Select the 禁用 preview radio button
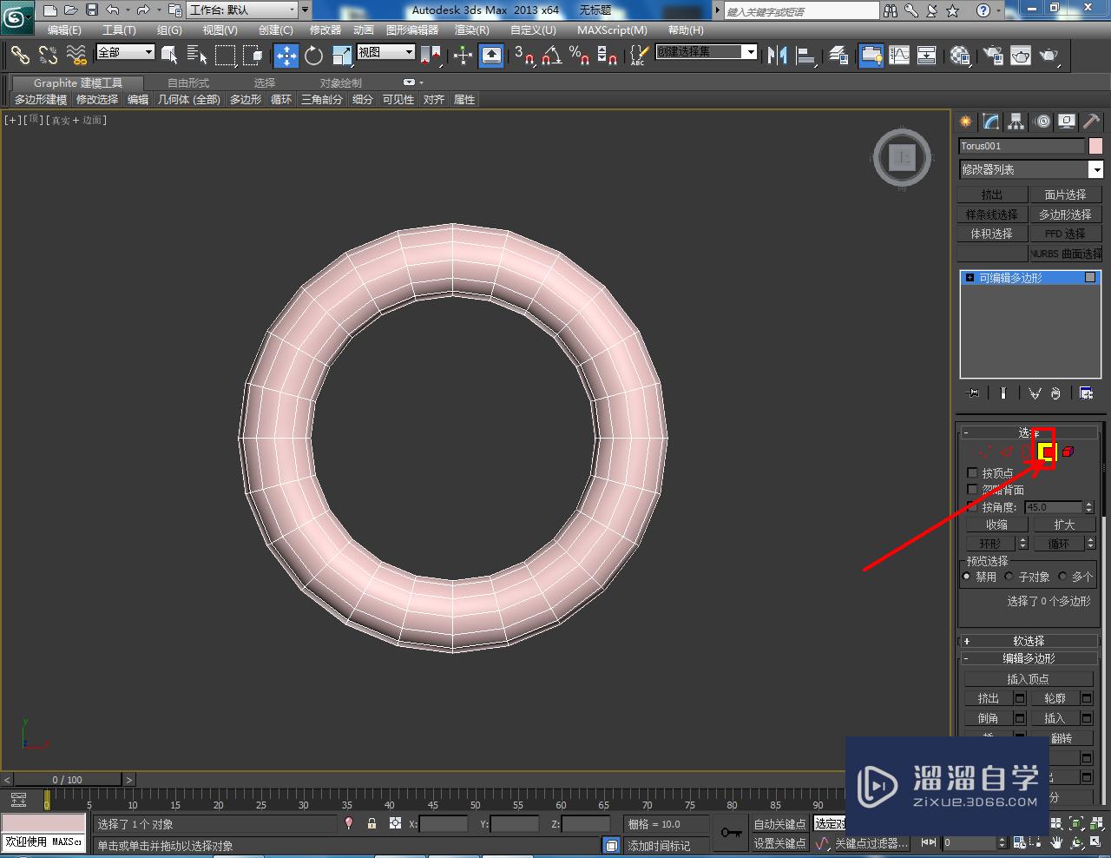The image size is (1111, 858). [967, 577]
